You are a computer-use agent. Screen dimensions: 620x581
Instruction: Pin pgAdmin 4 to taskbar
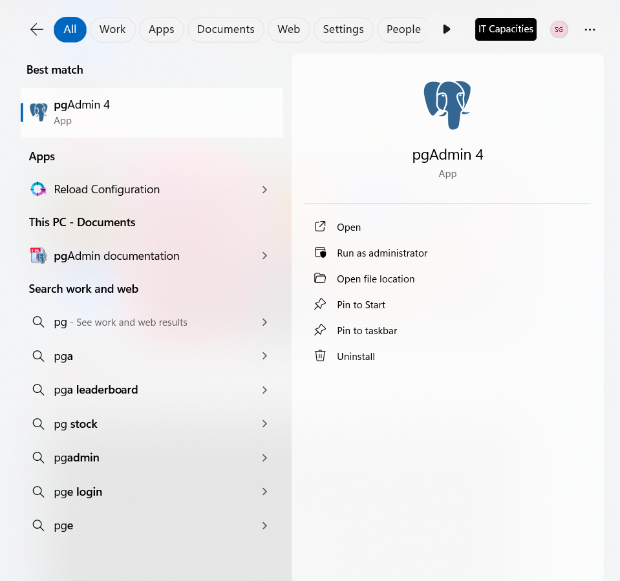pos(367,331)
